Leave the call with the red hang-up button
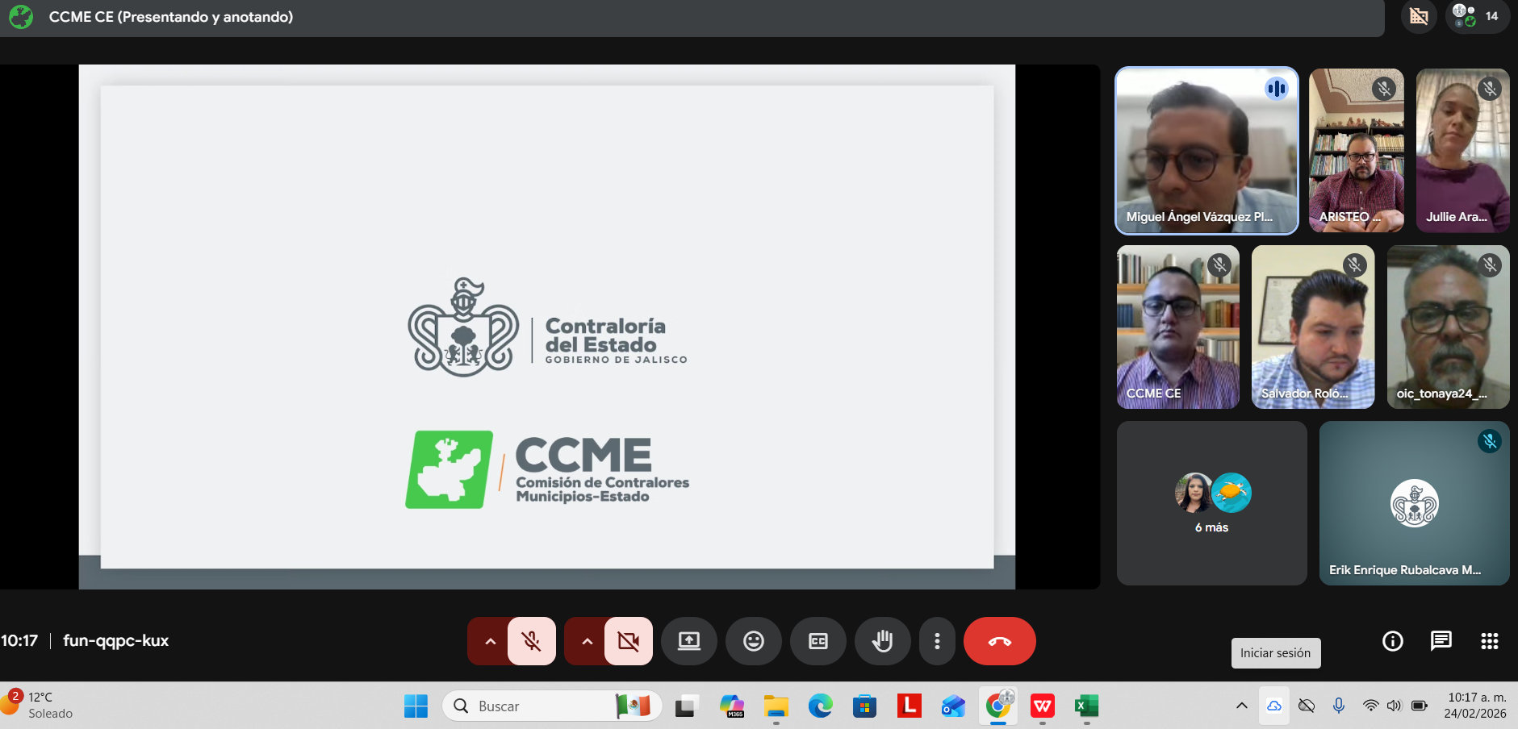This screenshot has height=729, width=1518. [1000, 641]
